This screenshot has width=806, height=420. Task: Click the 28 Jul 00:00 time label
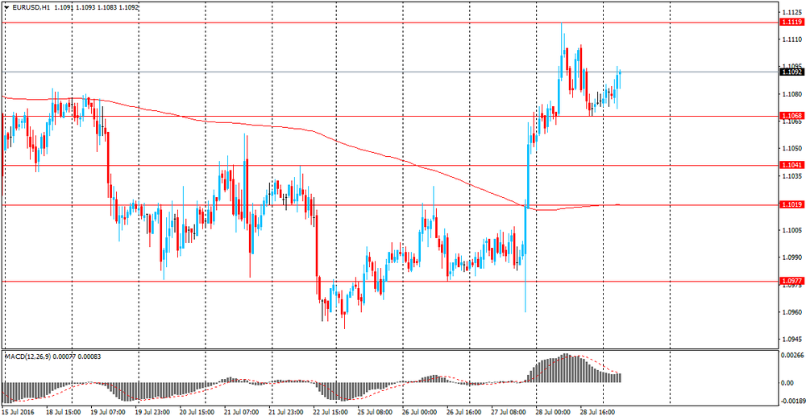click(x=553, y=412)
